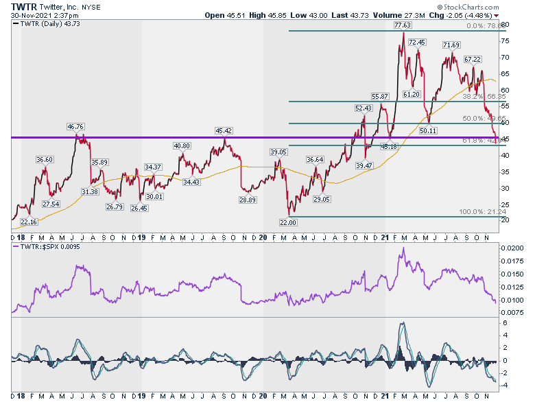Click the 61.20 low price label
The height and width of the screenshot is (402, 535).
(x=412, y=94)
